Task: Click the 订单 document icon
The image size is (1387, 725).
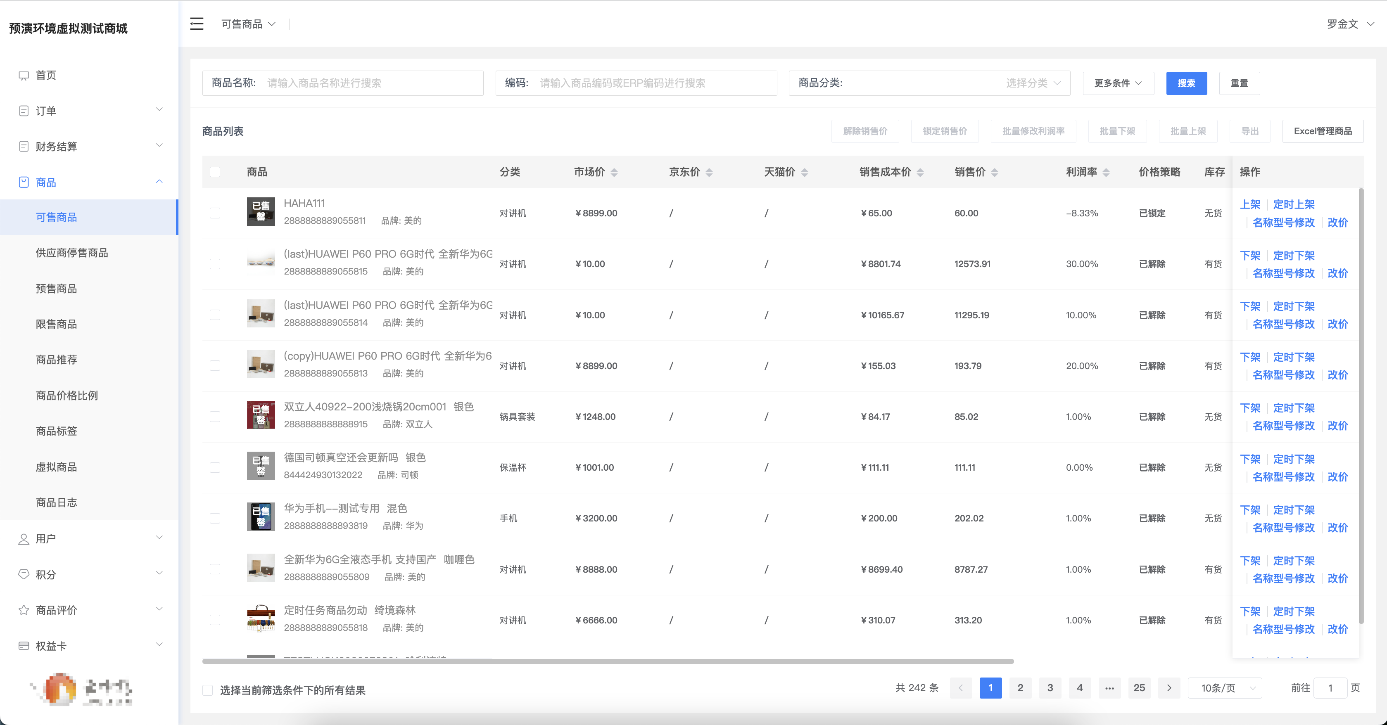Action: pos(24,111)
